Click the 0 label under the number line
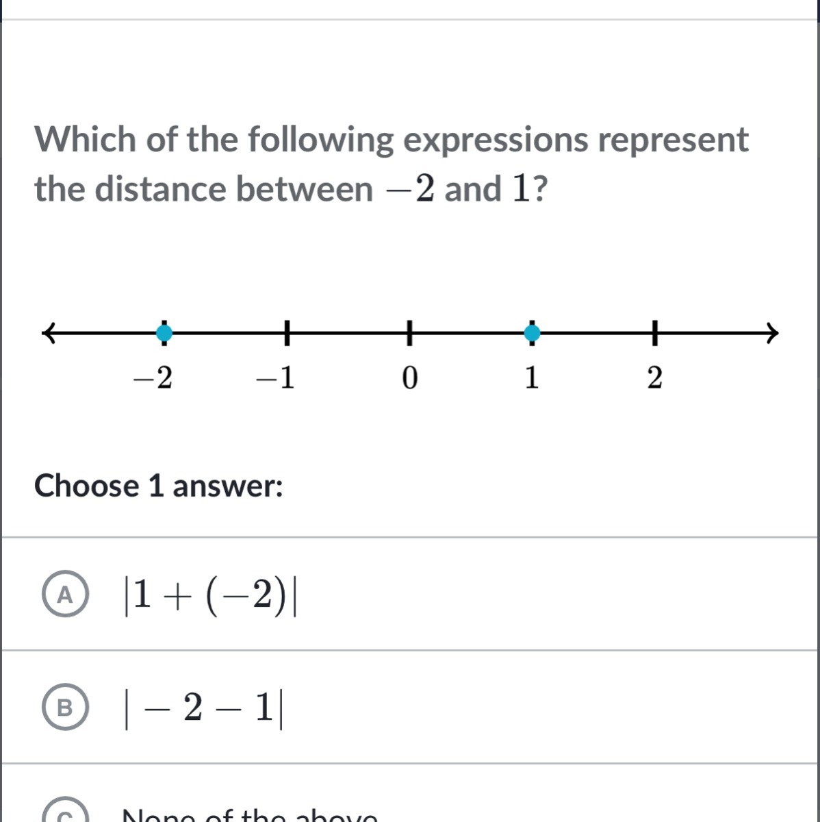 click(x=409, y=378)
